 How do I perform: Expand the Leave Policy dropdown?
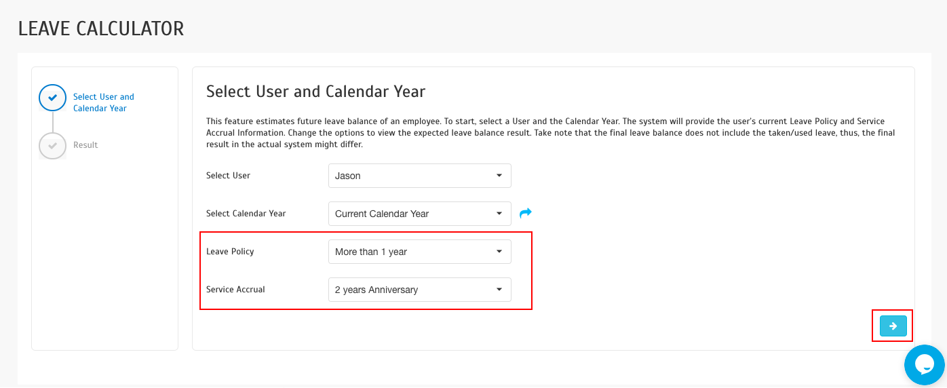pyautogui.click(x=419, y=252)
